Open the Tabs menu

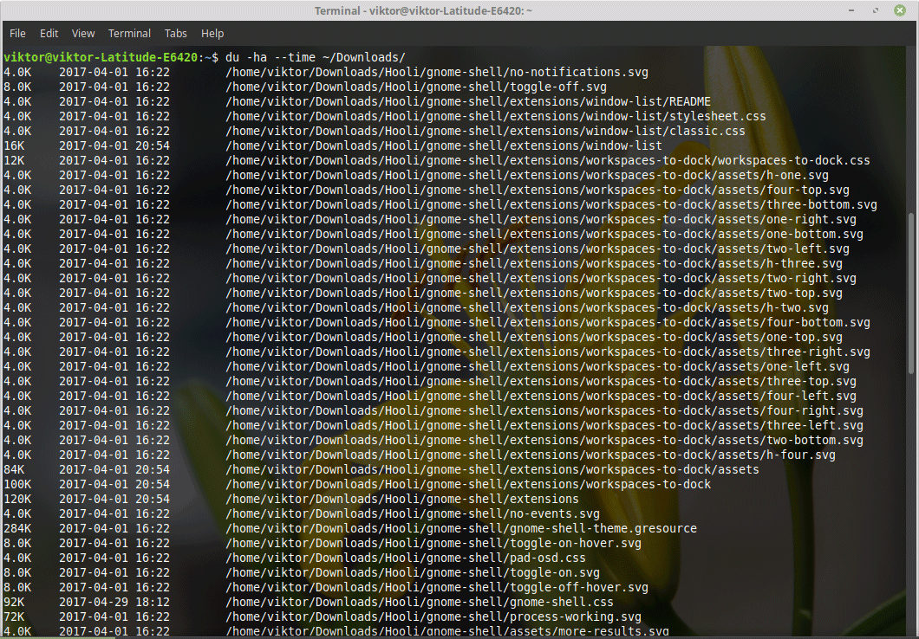coord(175,34)
